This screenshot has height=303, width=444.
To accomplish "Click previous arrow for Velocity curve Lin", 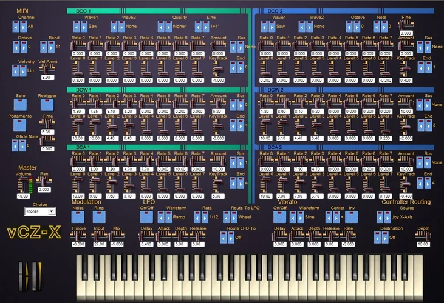I will point(15,70).
